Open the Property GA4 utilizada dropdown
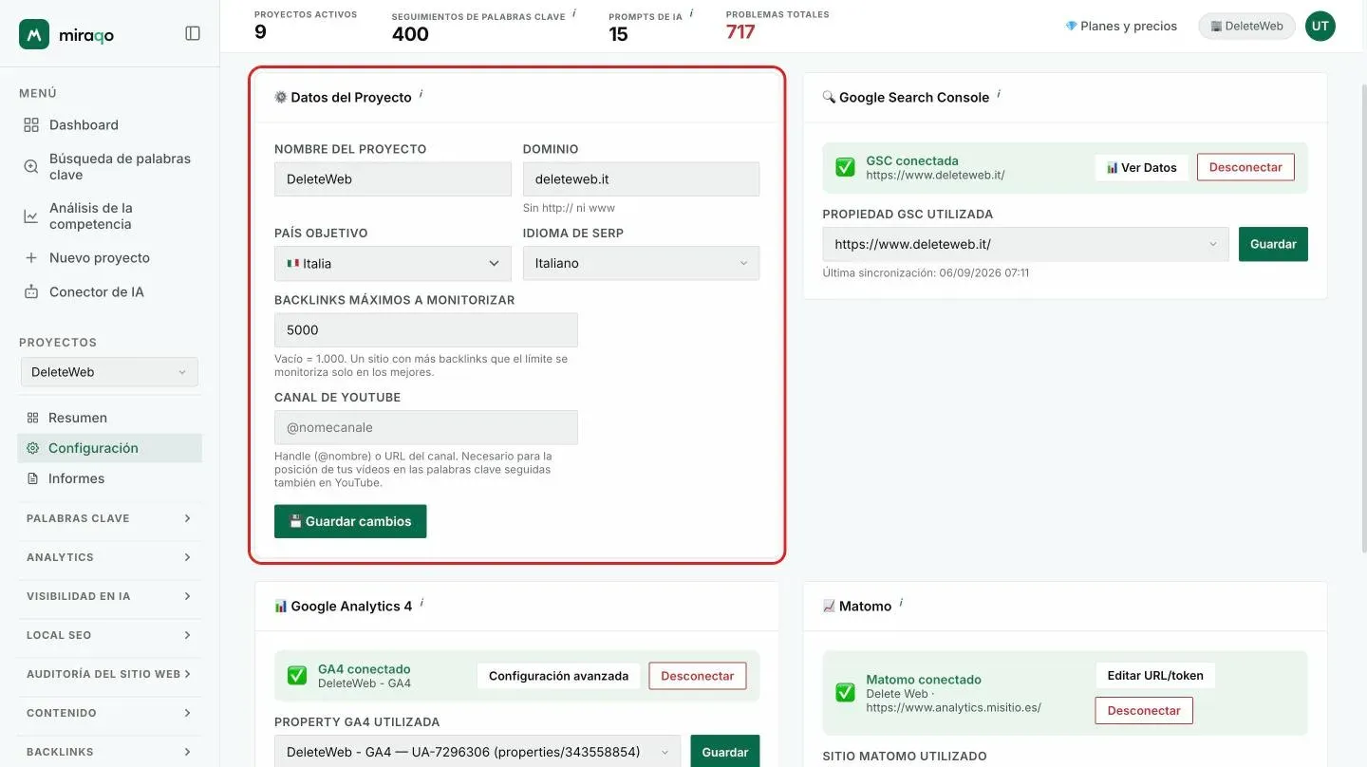The image size is (1367, 767). [478, 752]
